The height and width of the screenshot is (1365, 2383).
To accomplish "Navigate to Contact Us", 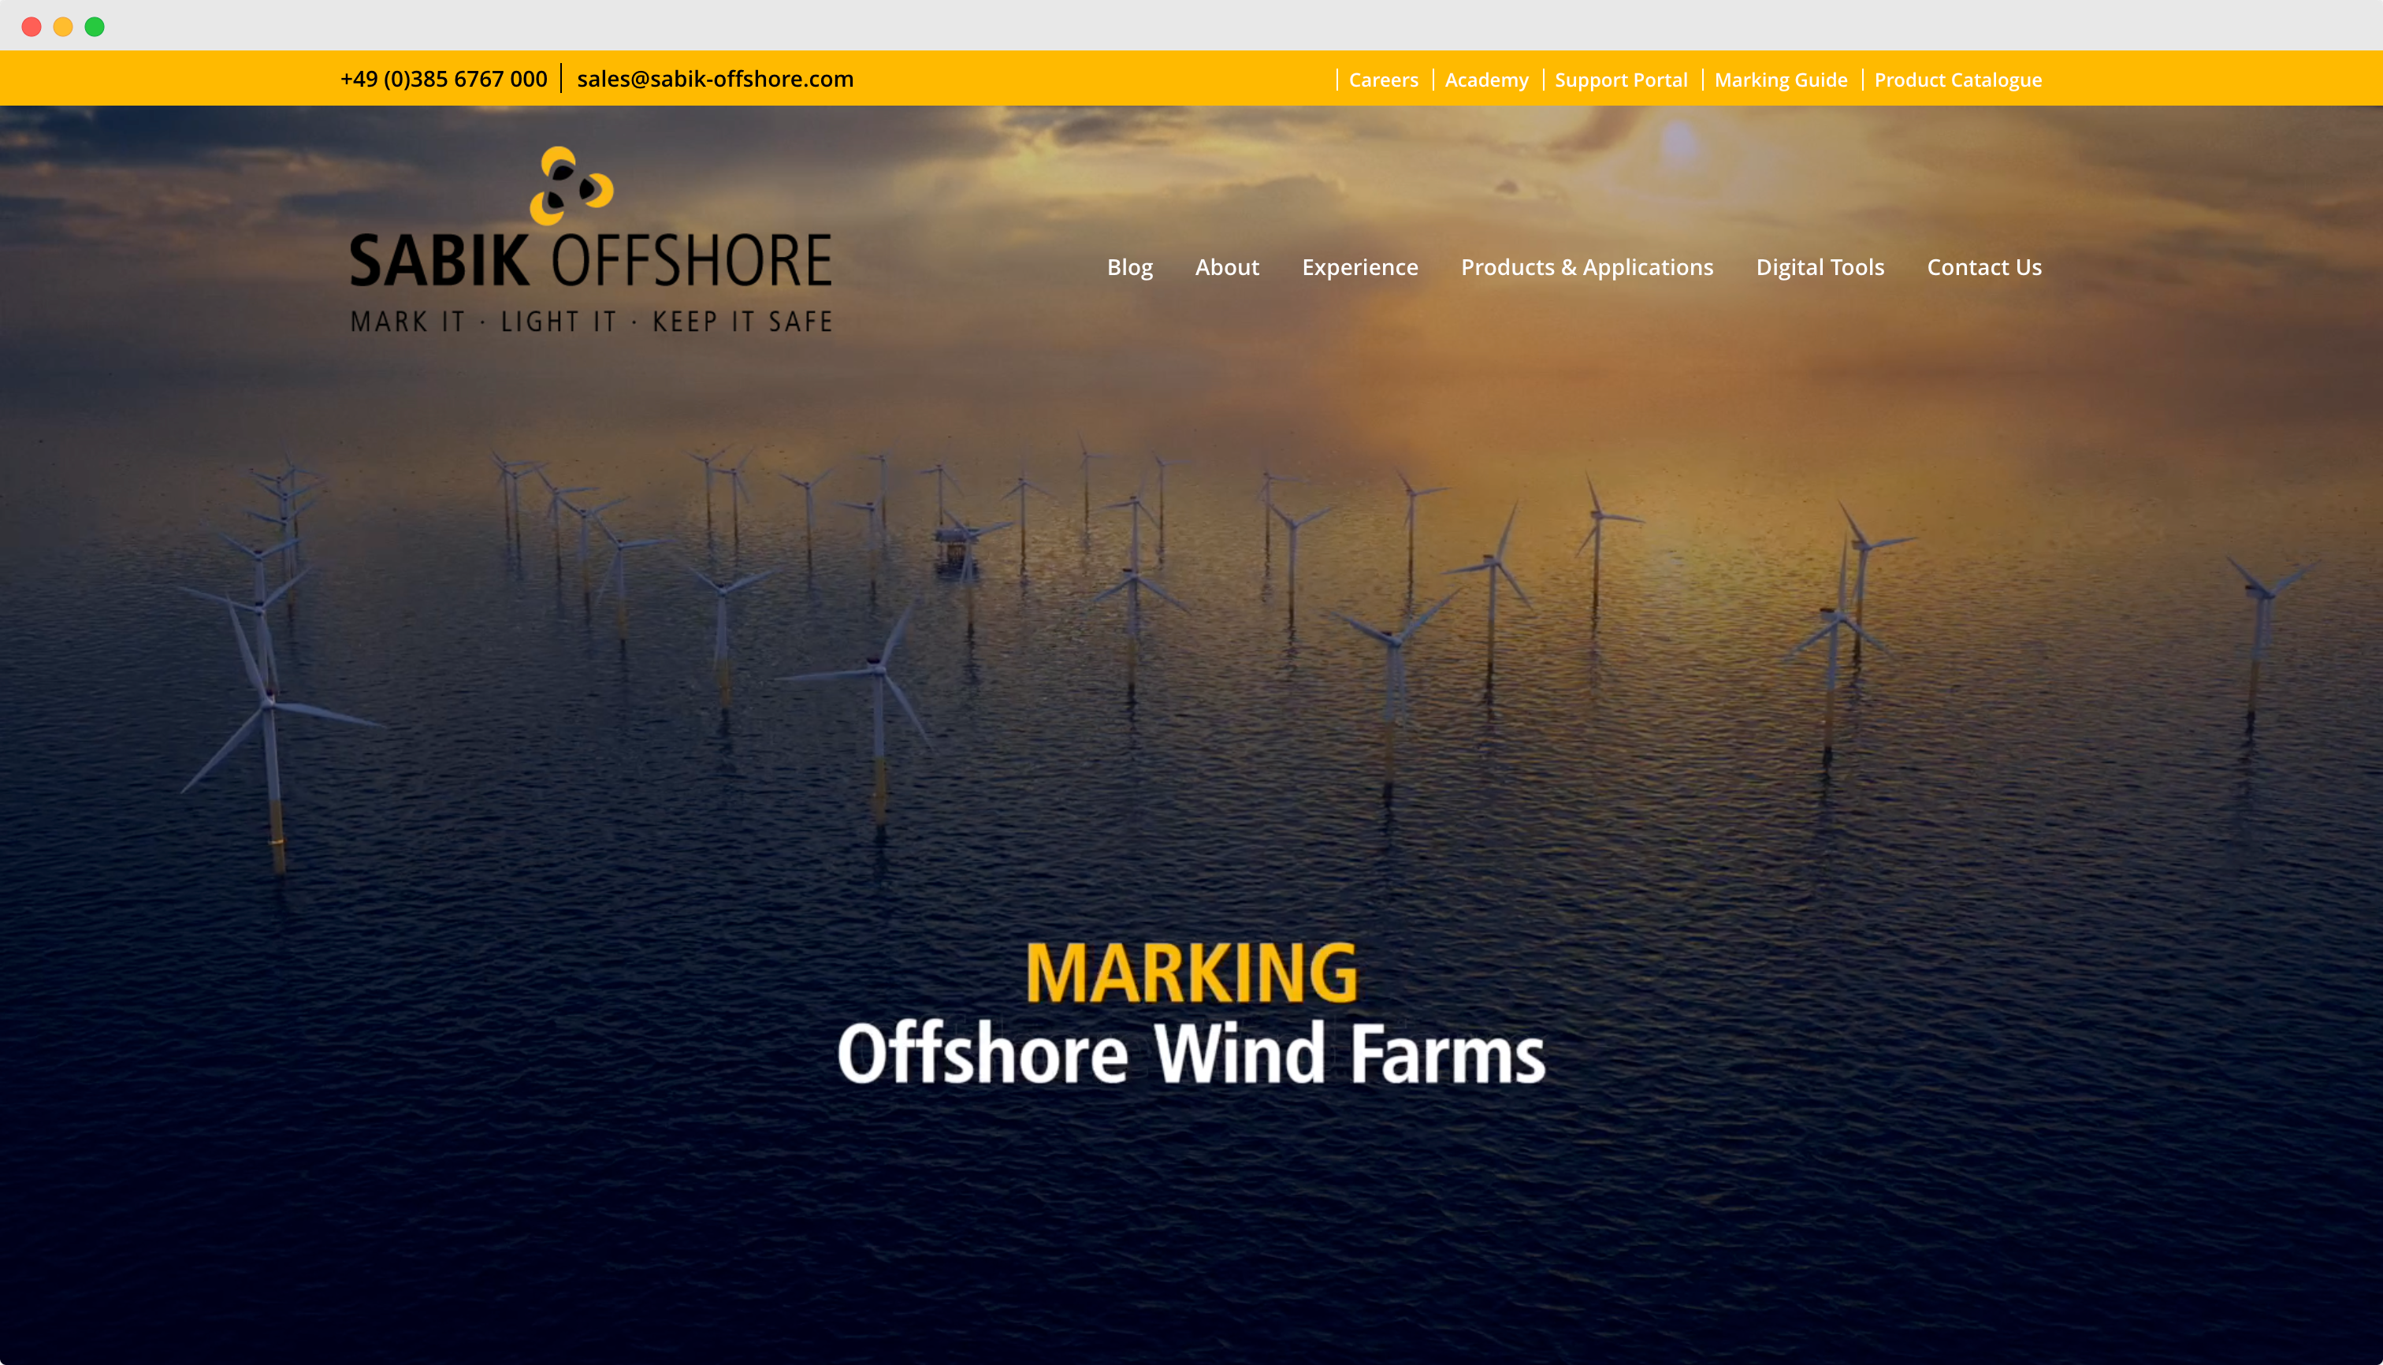I will pos(1983,267).
